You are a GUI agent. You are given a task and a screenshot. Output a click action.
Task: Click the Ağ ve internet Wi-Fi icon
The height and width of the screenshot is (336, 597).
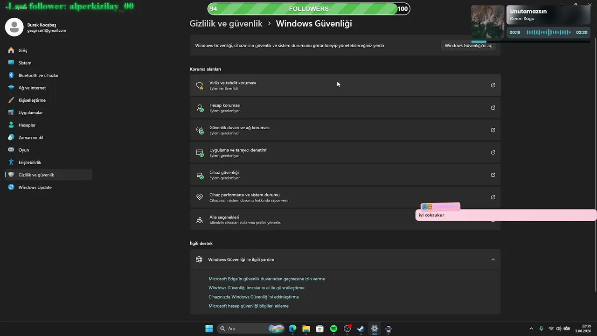click(x=11, y=88)
